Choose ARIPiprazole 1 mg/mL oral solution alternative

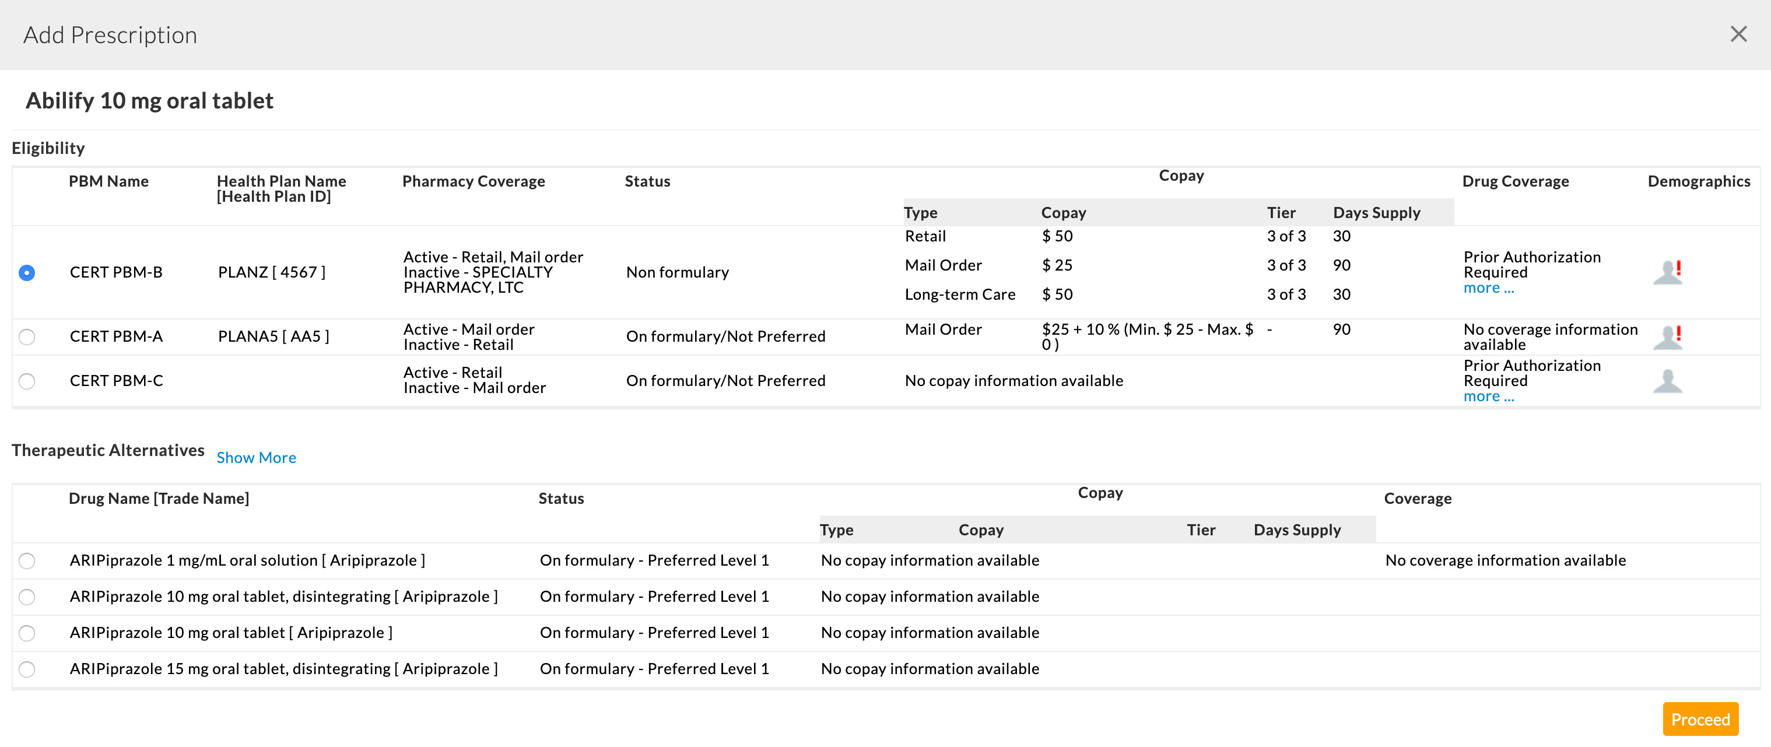(x=27, y=561)
